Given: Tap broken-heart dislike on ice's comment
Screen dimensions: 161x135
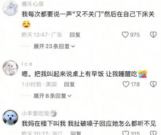Looking at the screenshot, I should click(153, 84).
